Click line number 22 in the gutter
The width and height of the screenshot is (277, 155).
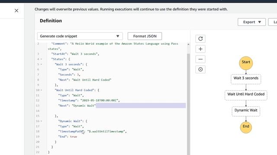coord(38,152)
